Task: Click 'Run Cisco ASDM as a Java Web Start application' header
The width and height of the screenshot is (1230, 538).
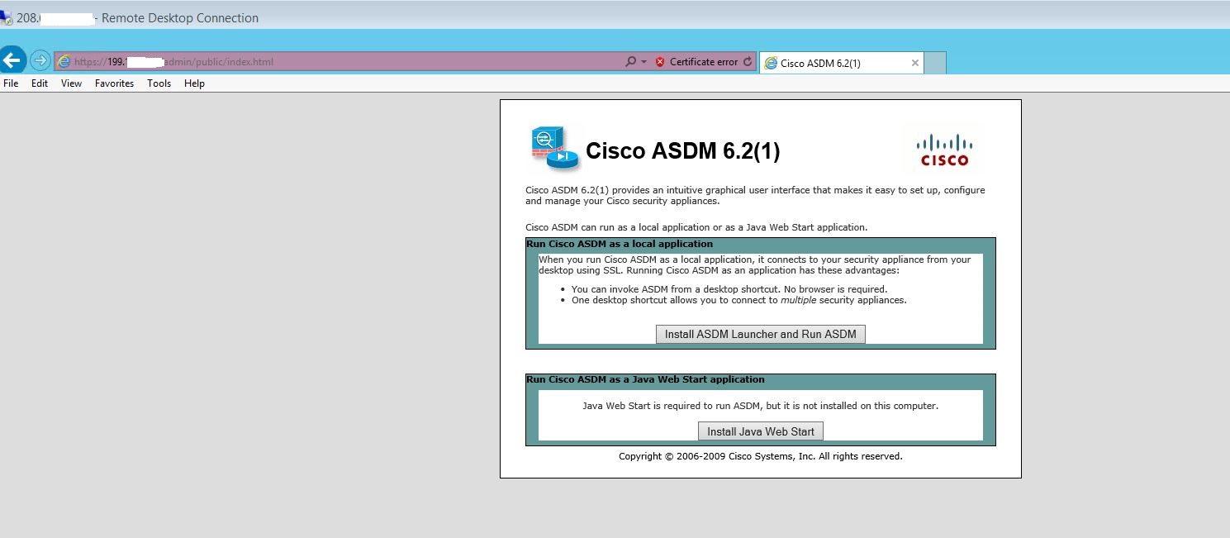Action: (x=645, y=379)
